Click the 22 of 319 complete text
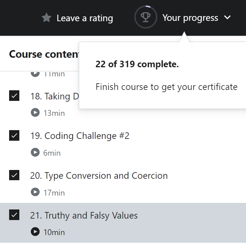 [137, 64]
